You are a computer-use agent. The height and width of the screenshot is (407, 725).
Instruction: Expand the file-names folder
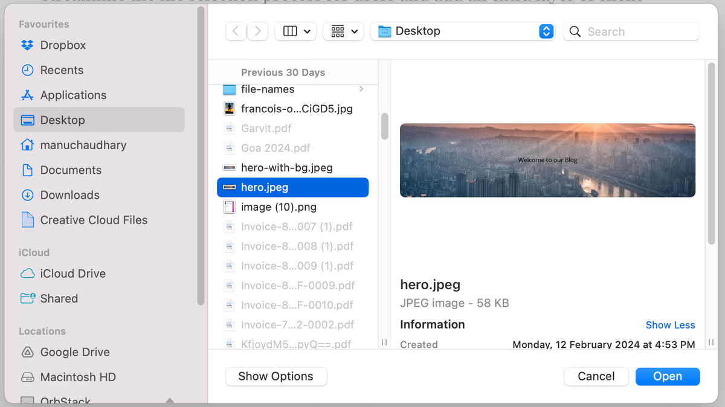pyautogui.click(x=361, y=89)
